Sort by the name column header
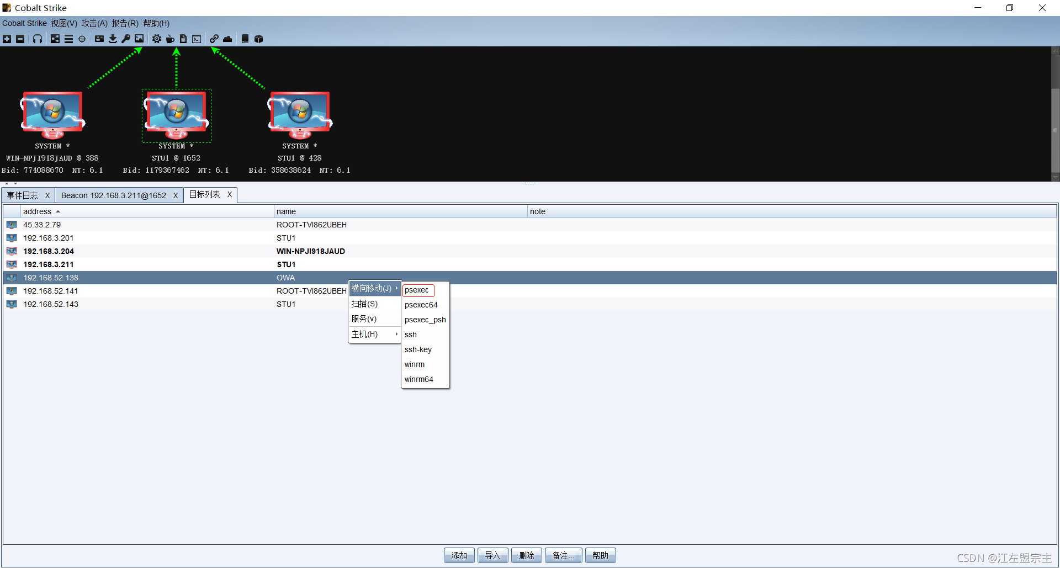The height and width of the screenshot is (568, 1060). coord(400,211)
